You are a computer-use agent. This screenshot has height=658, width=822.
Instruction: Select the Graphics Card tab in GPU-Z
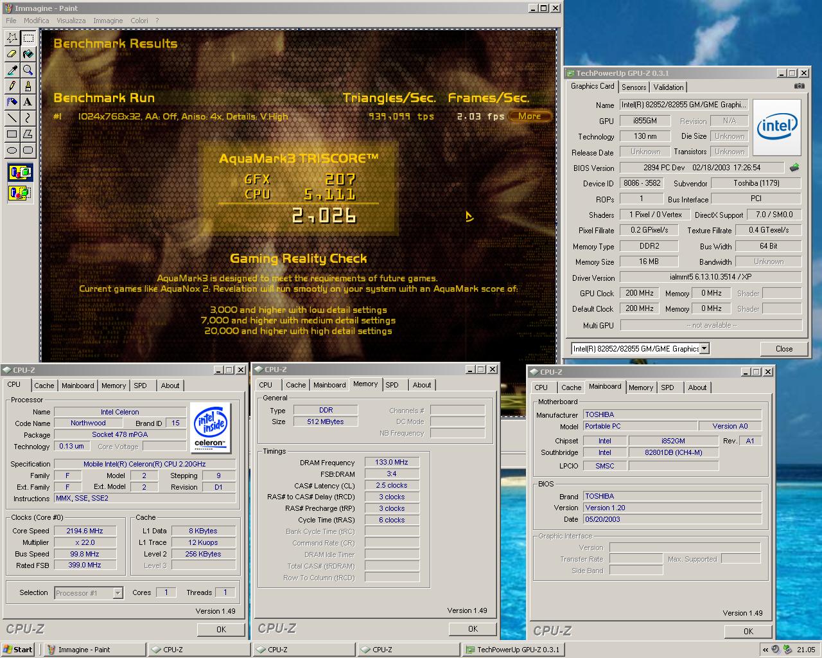tap(593, 86)
